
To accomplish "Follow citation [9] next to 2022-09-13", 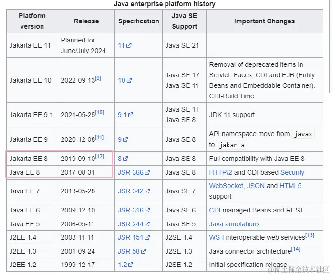I will tap(98, 78).
